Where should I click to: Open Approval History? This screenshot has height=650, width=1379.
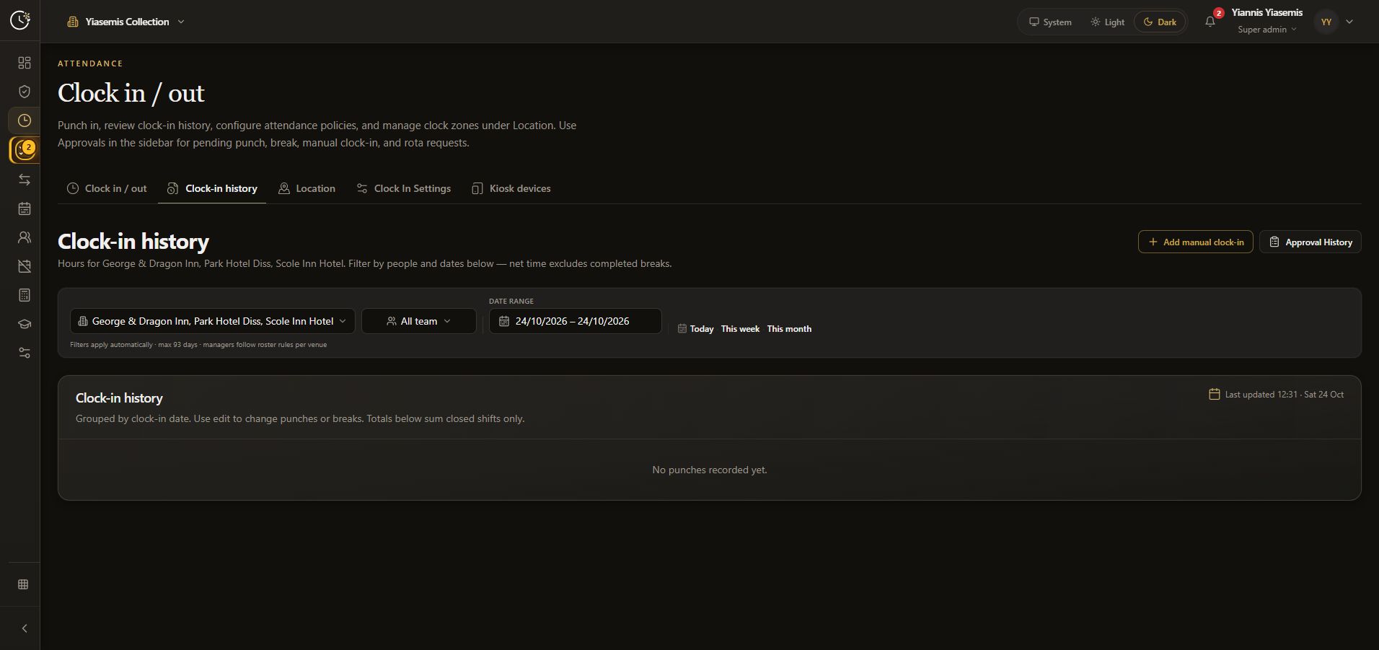click(x=1310, y=242)
